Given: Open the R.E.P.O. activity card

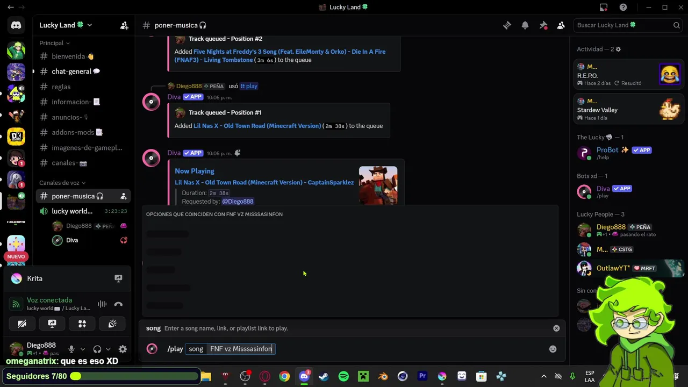Looking at the screenshot, I should (x=628, y=74).
